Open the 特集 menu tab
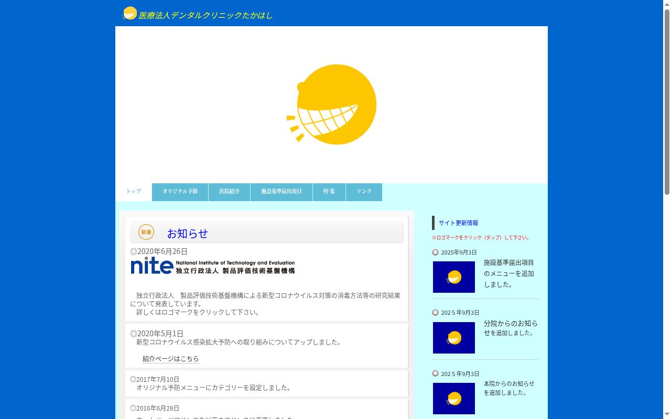Image resolution: width=671 pixels, height=419 pixels. 329,192
